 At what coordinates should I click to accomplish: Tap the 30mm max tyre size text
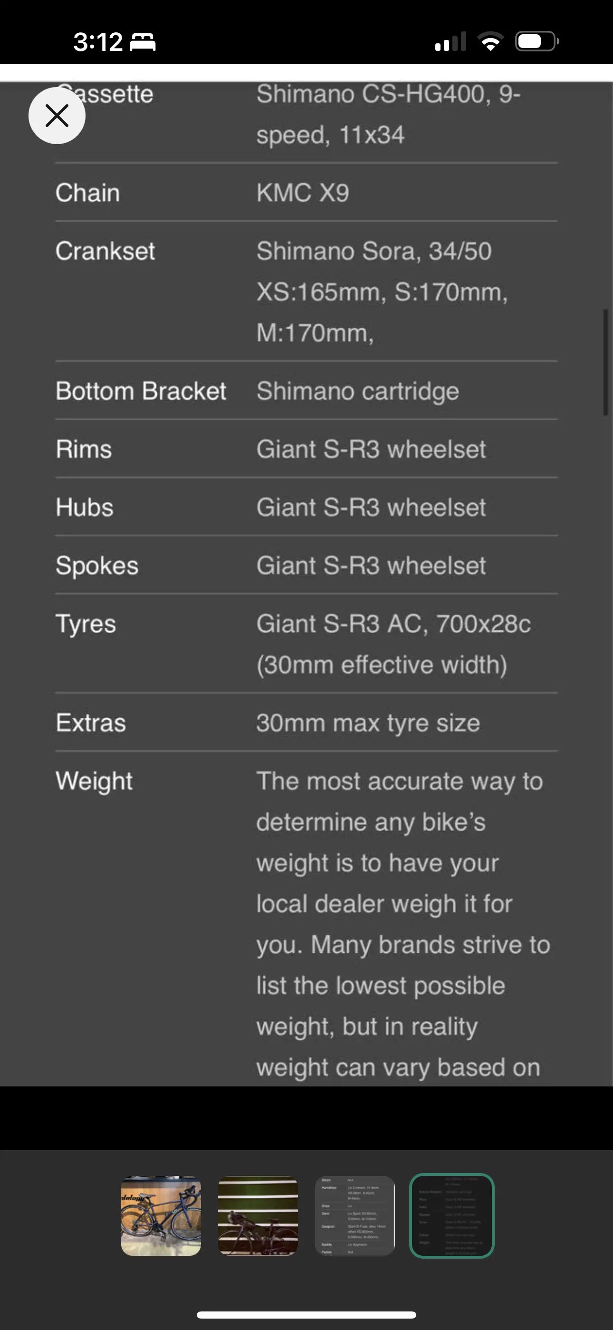(368, 723)
